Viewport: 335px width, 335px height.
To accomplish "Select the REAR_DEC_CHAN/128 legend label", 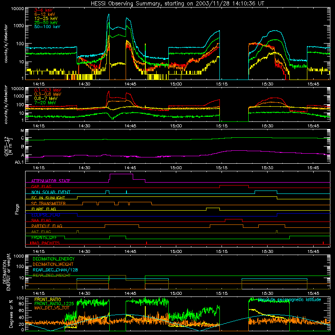I will (55, 270).
